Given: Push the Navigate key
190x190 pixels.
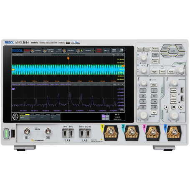Looking at the screenshot, I should coord(173,101).
